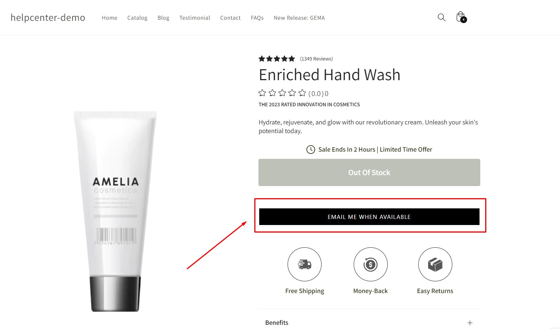Open the Benefits accordion label
The width and height of the screenshot is (560, 329).
coord(277,323)
